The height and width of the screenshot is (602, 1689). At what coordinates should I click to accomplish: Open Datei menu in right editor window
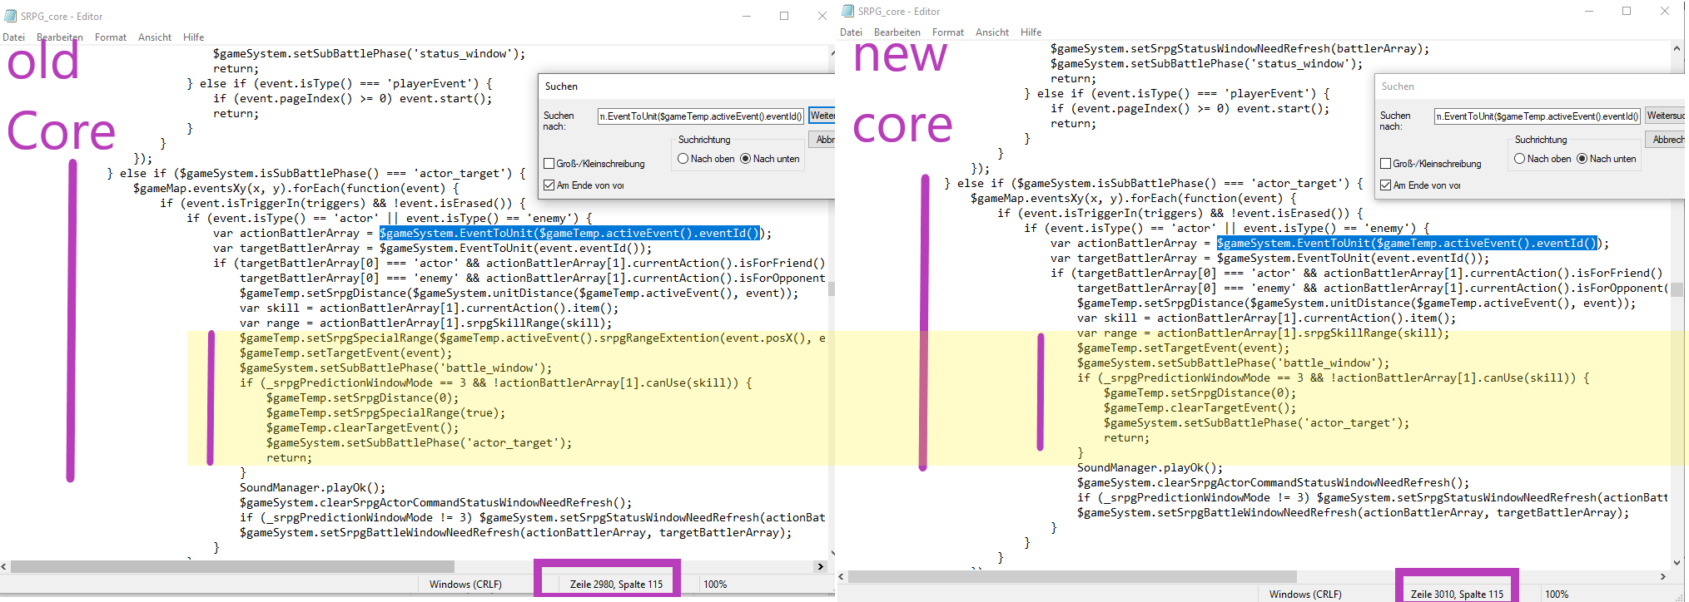click(x=851, y=32)
